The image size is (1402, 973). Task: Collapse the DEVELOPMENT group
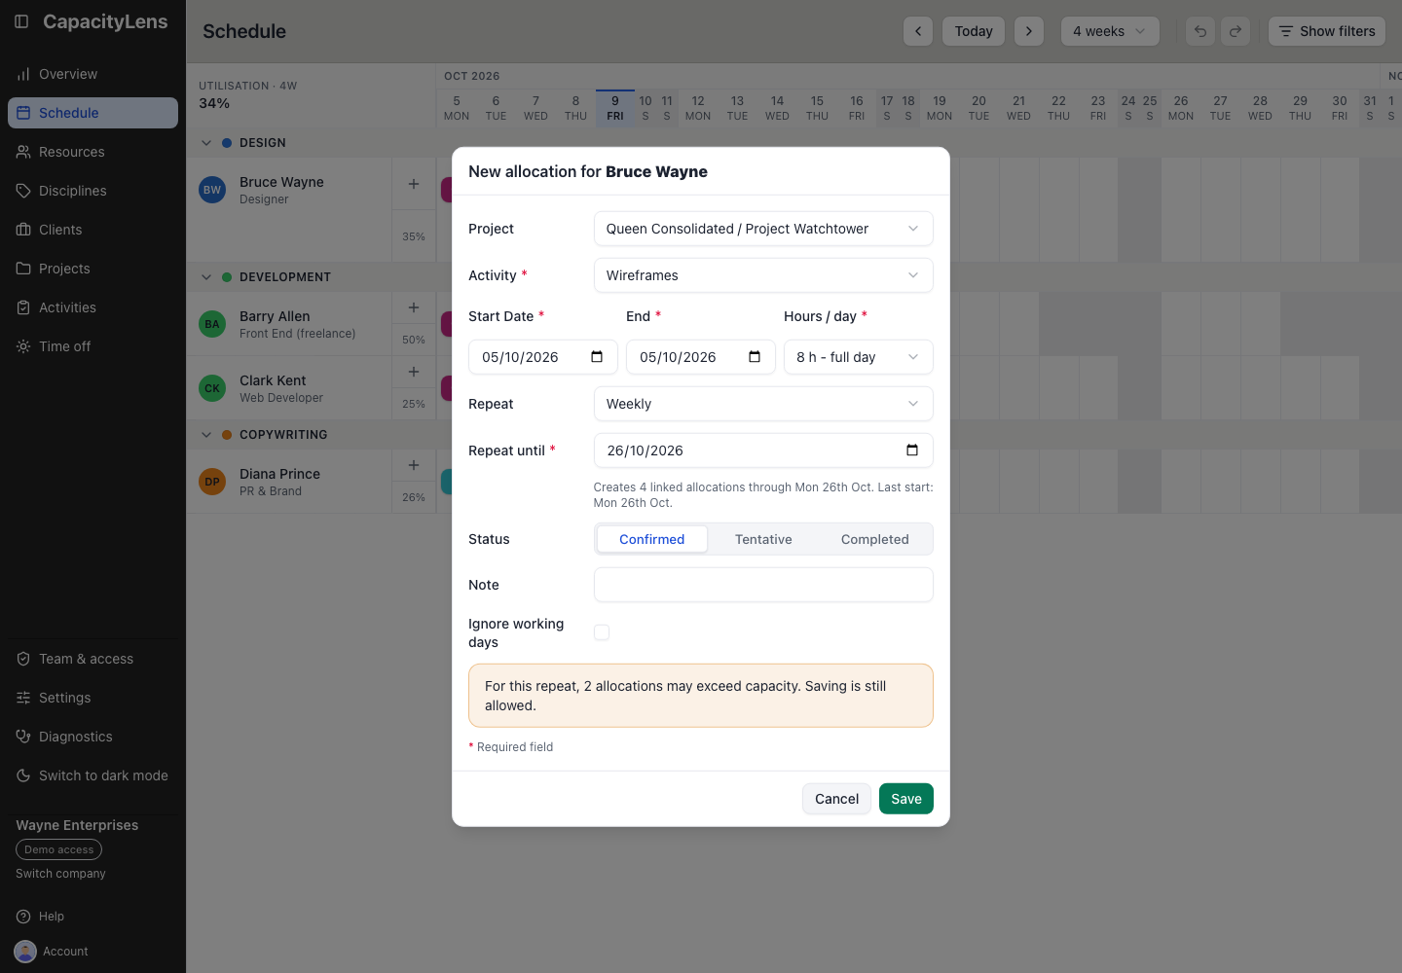pyautogui.click(x=206, y=277)
